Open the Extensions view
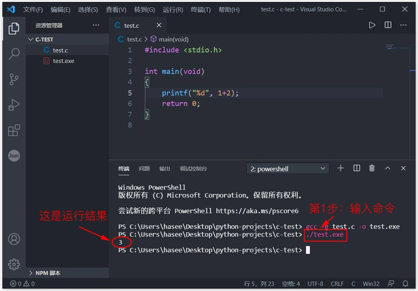The height and width of the screenshot is (291, 418). point(14,130)
